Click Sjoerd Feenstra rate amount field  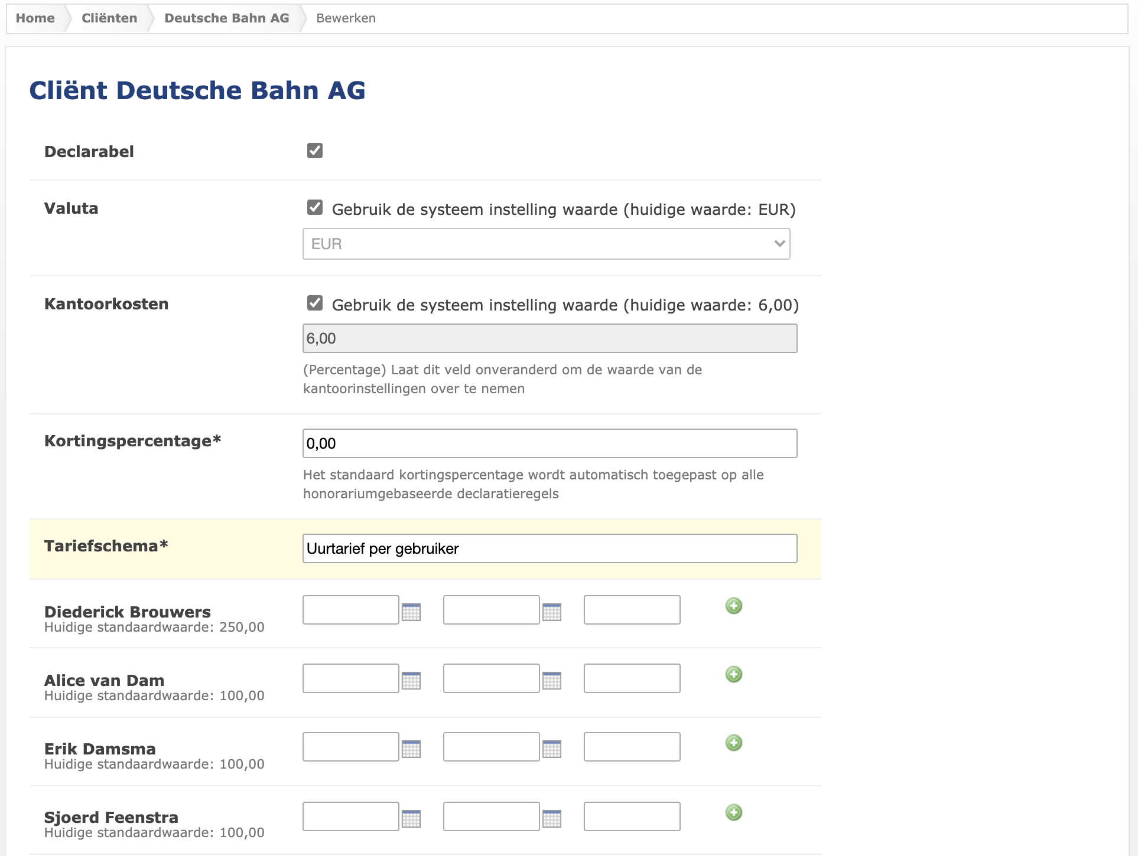tap(632, 816)
